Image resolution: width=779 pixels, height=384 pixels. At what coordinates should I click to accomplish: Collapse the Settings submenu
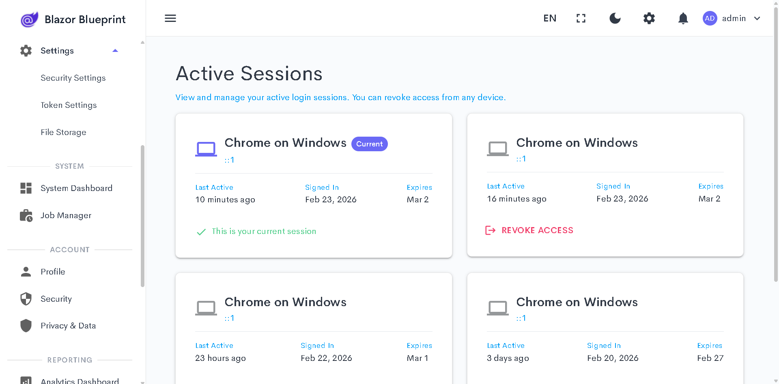pyautogui.click(x=115, y=50)
